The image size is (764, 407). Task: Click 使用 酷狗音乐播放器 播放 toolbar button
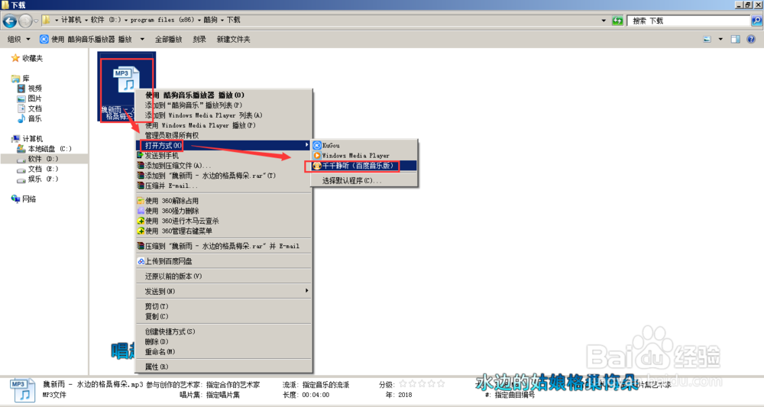coord(87,40)
